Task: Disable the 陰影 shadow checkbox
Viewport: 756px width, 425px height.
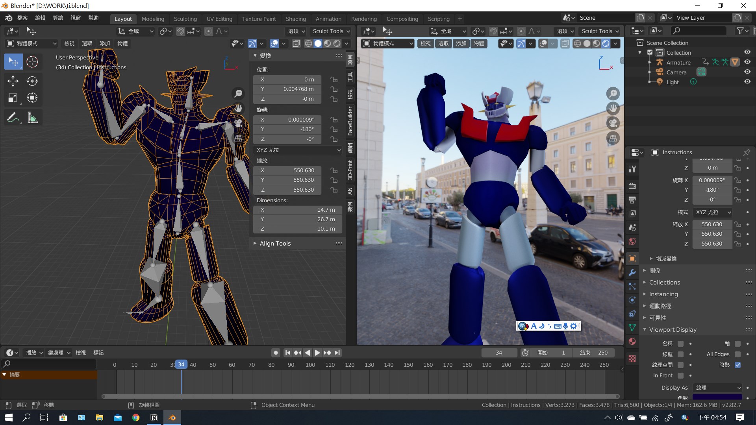Action: [x=737, y=365]
